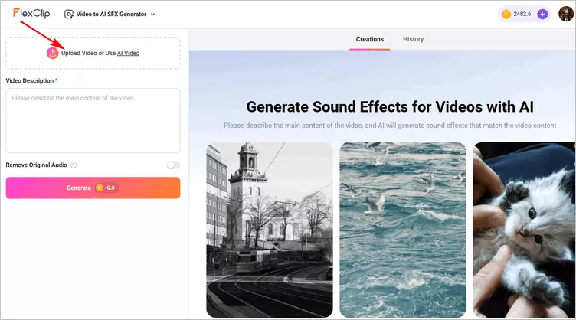The width and height of the screenshot is (576, 320).
Task: Add credits with the purple plus button
Action: pyautogui.click(x=542, y=14)
